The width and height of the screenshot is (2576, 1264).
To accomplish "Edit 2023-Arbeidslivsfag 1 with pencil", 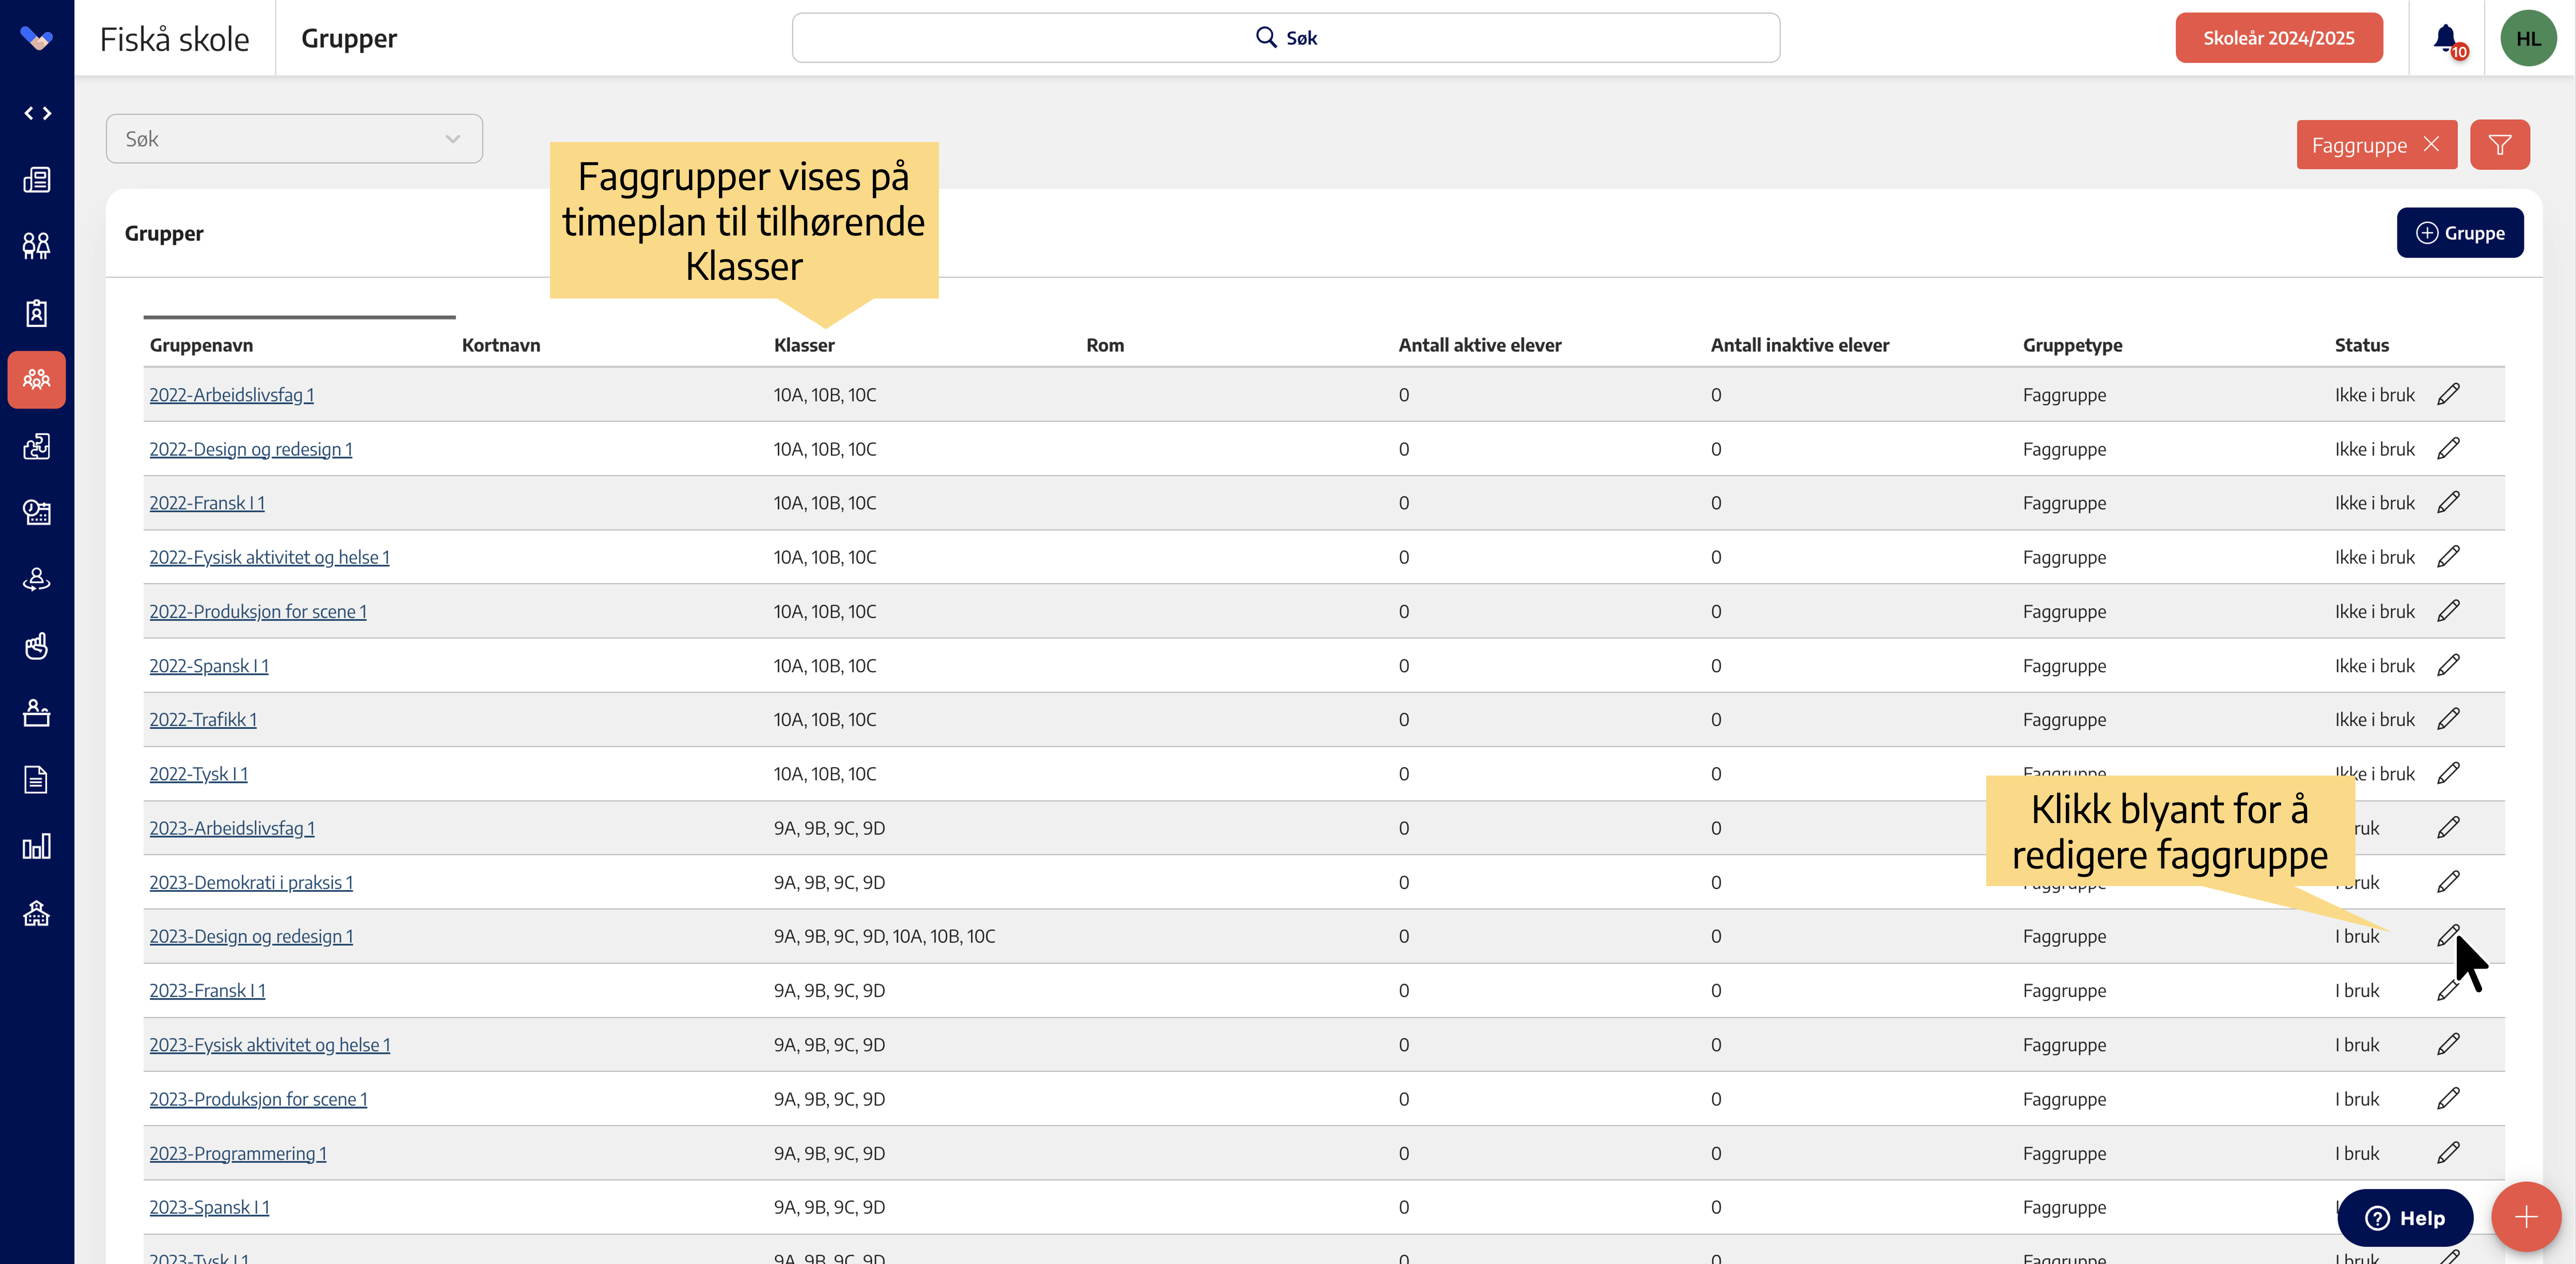I will [2448, 827].
